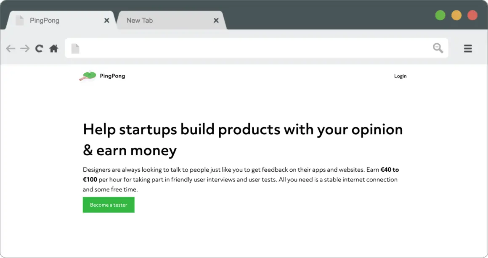The height and width of the screenshot is (258, 488).
Task: Go back using the back arrow
Action: (x=11, y=48)
